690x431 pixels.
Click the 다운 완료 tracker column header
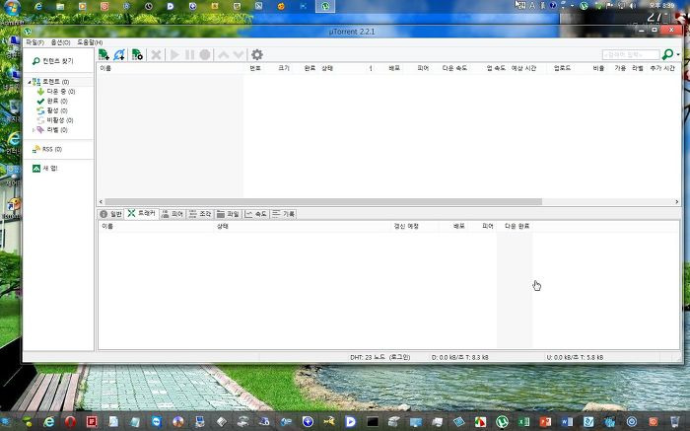click(x=517, y=226)
